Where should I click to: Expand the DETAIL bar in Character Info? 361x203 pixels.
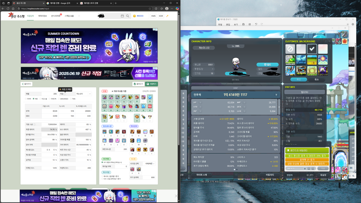coord(235,80)
